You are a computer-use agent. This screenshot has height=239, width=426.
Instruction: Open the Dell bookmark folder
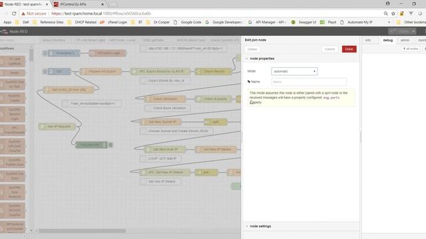22,22
